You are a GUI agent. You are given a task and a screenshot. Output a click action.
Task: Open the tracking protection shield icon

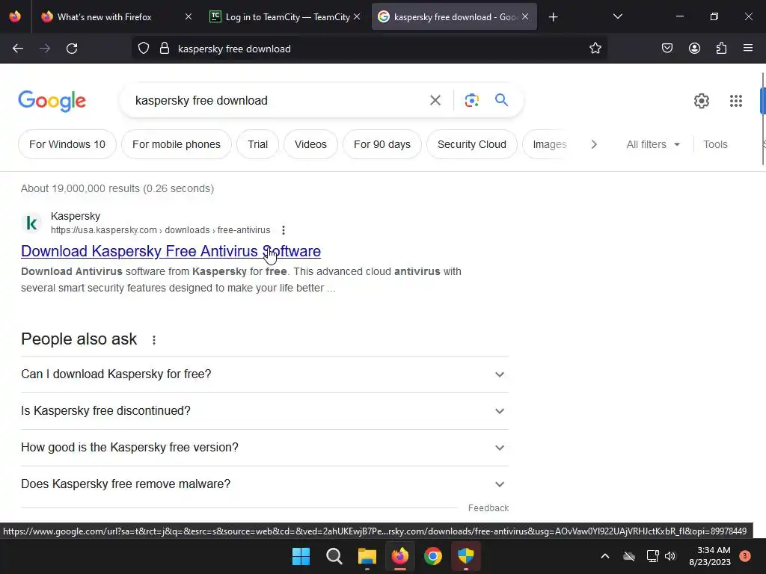[x=143, y=49]
